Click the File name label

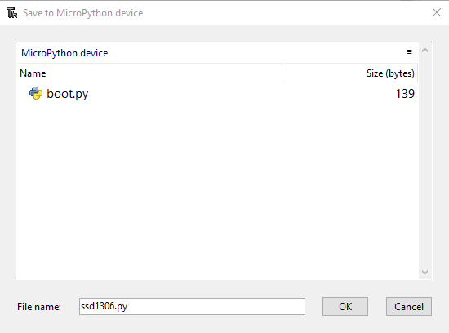39,307
